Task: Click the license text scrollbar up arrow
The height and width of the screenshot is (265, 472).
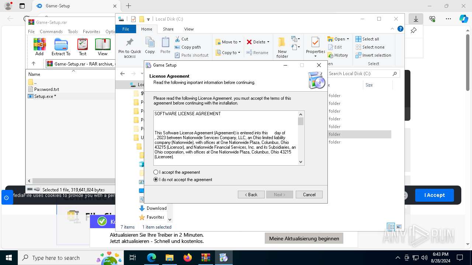Action: pyautogui.click(x=301, y=114)
